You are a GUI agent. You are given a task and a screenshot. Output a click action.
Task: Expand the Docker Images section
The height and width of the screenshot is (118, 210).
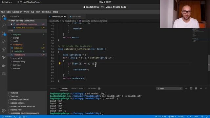[x=27, y=103]
